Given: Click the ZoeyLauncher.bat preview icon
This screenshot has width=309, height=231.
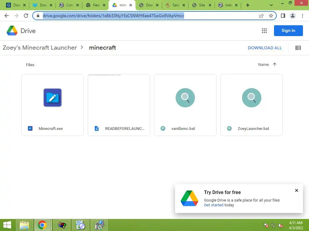Looking at the screenshot, I should coord(252,98).
